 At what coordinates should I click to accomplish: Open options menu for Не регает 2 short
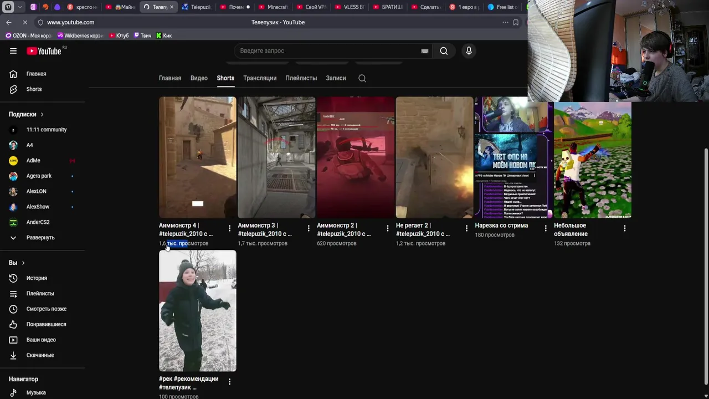point(466,228)
